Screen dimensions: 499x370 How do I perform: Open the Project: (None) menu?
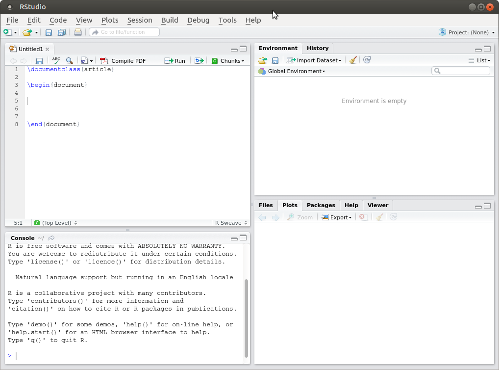pyautogui.click(x=467, y=32)
